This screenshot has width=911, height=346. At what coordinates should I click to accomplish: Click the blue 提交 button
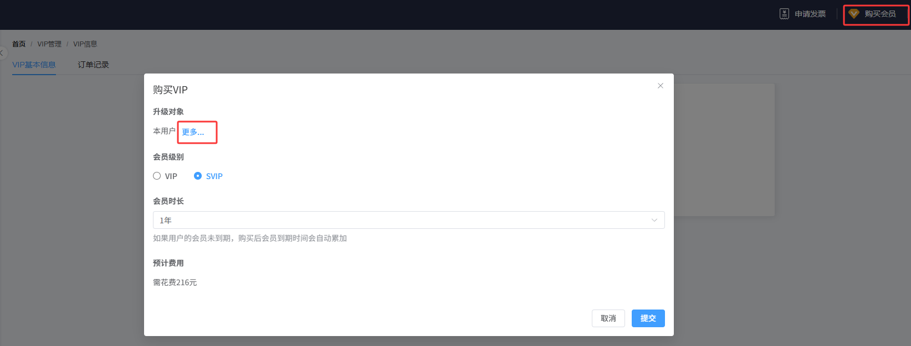click(648, 318)
